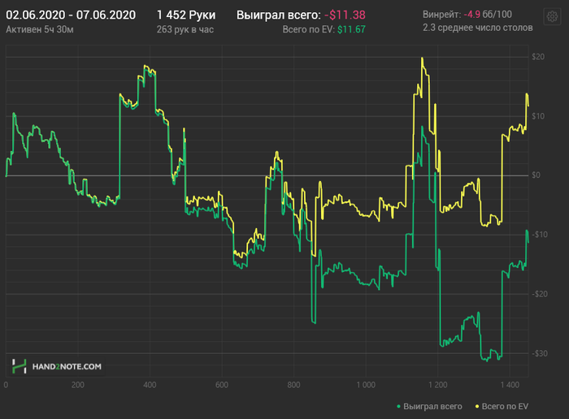
Task: Click the 1 000 x-axis label
Action: coord(366,385)
